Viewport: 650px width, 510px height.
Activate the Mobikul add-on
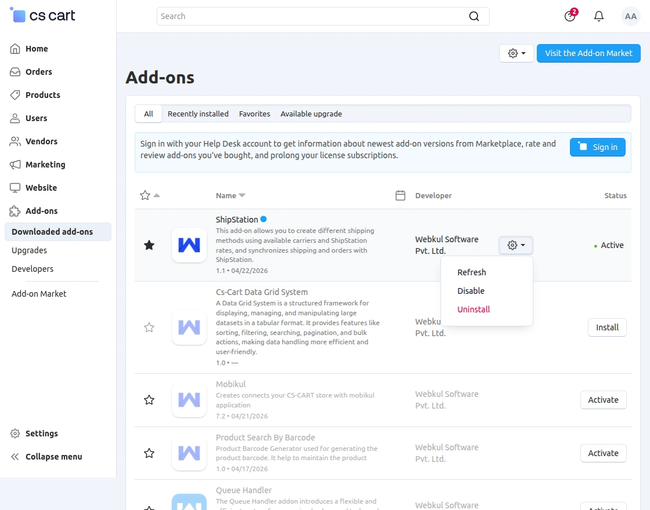603,400
